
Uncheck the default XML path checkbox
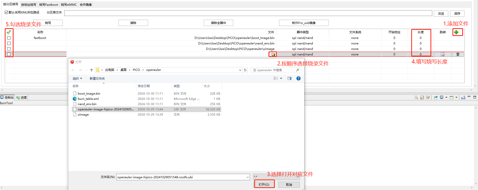point(6,12)
